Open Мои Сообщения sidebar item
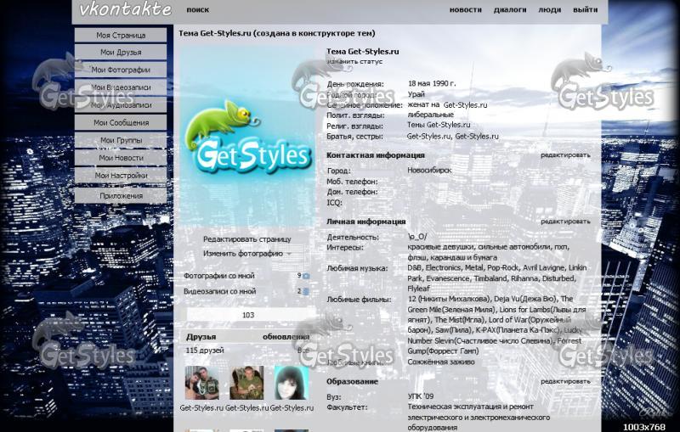 [120, 123]
